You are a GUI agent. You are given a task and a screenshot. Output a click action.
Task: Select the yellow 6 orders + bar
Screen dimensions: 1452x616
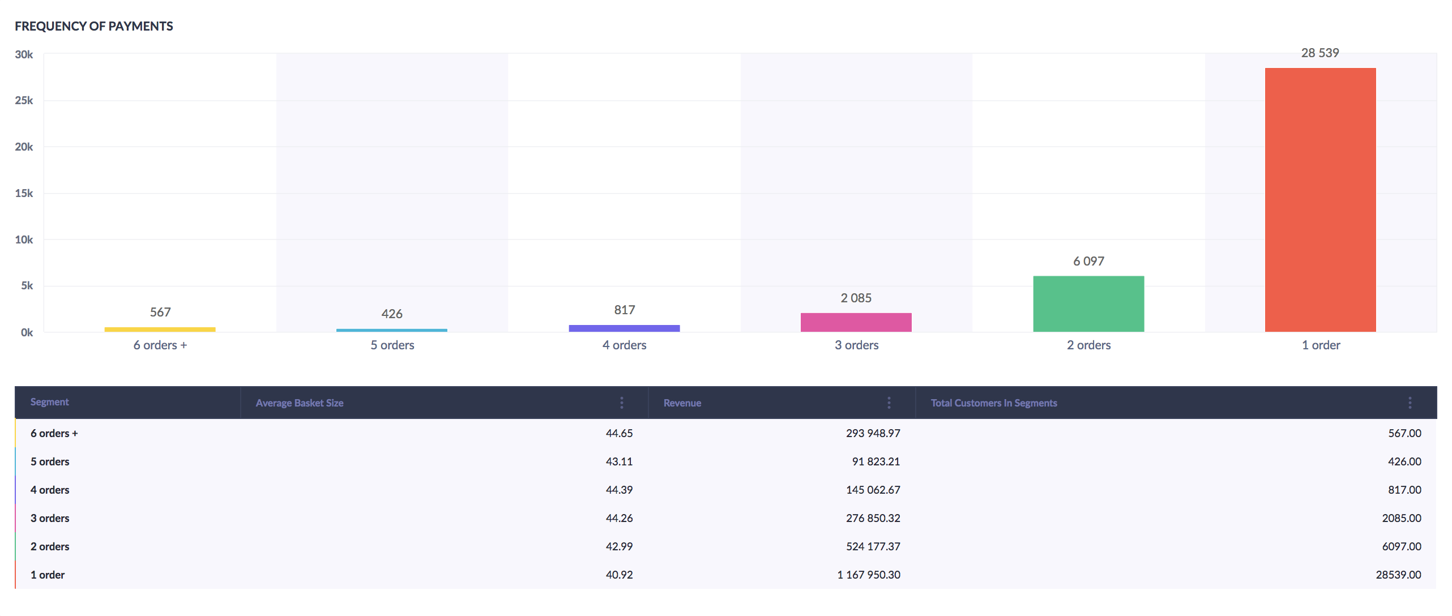click(160, 330)
